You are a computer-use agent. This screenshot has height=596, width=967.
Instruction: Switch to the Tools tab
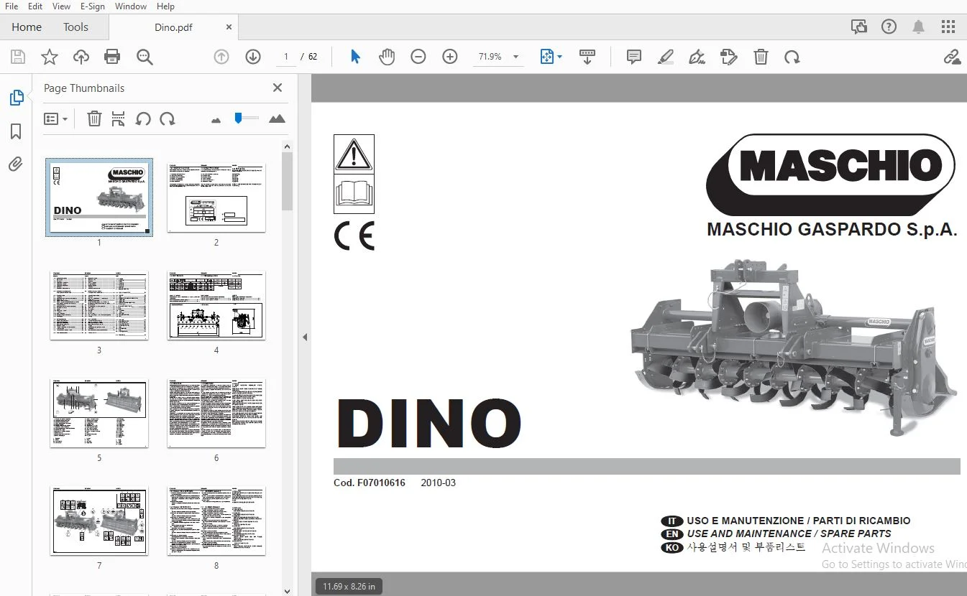point(75,27)
